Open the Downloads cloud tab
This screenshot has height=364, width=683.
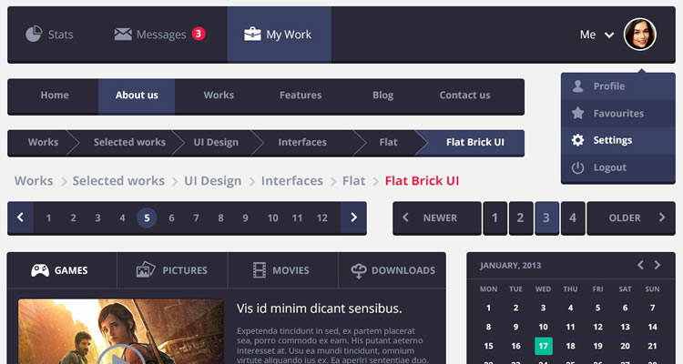coord(359,270)
